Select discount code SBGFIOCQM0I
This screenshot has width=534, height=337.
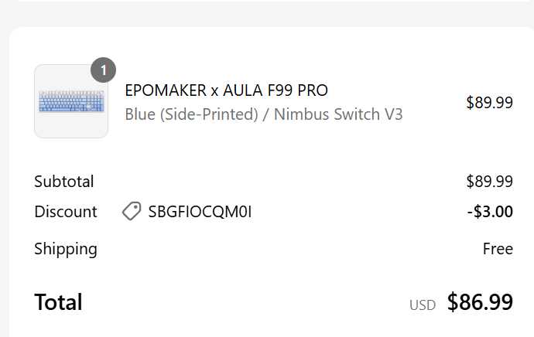[x=200, y=211]
